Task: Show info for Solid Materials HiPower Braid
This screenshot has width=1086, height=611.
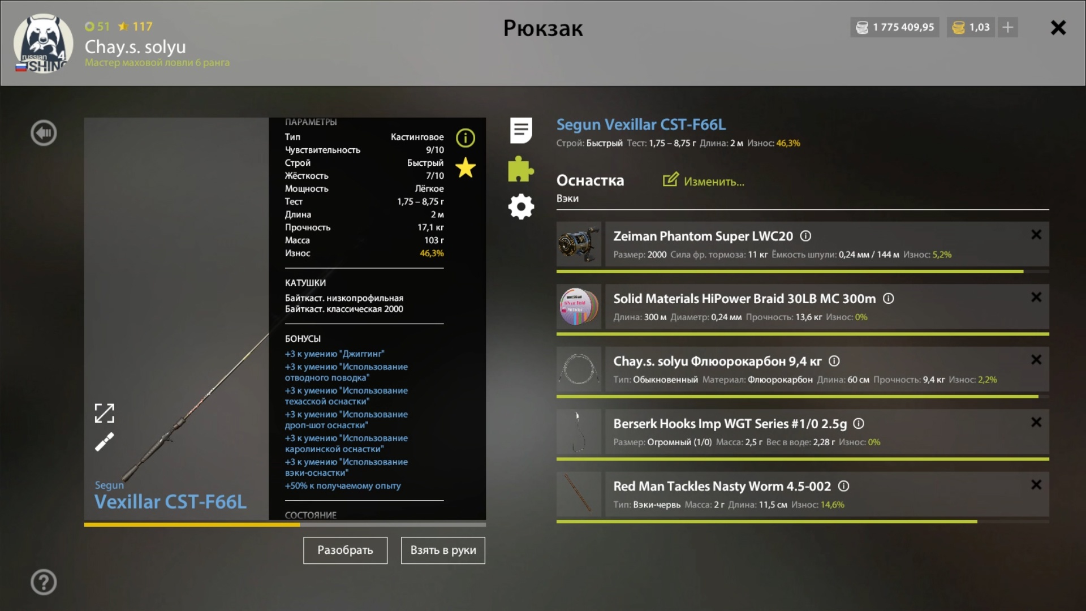Action: coord(889,298)
